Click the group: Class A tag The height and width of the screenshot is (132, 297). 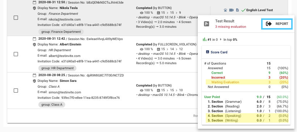tap(52, 105)
